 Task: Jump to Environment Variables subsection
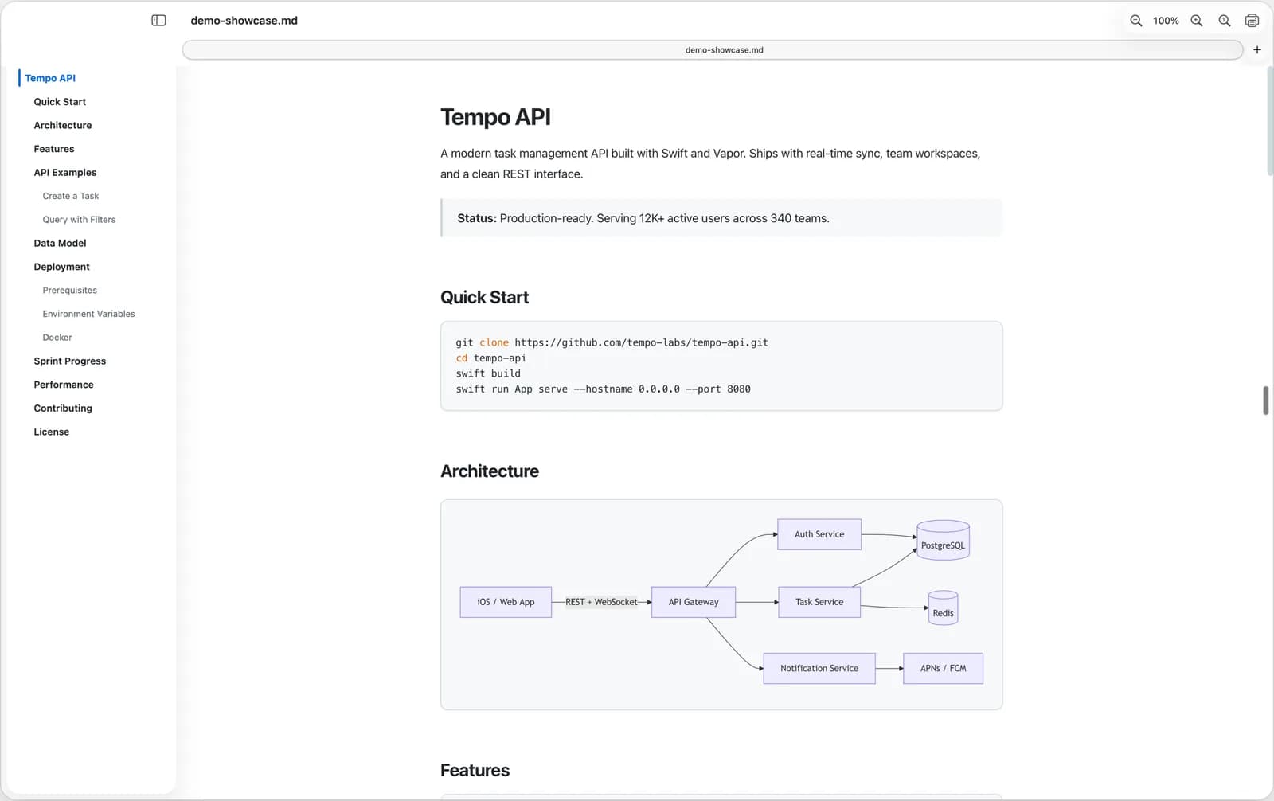point(88,314)
